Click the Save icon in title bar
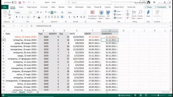 click(20, 2)
